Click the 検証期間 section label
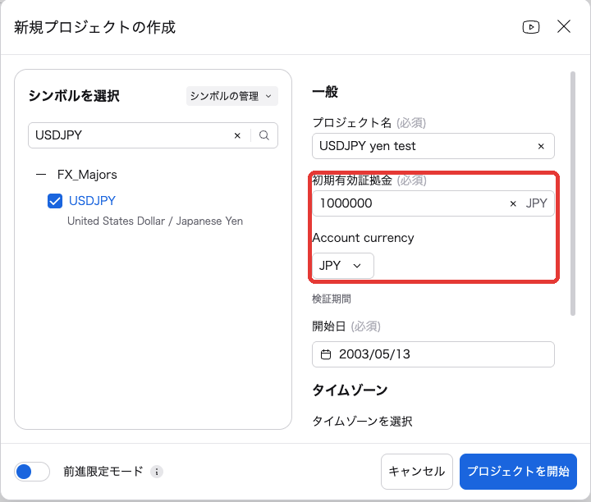591x502 pixels. [x=332, y=299]
